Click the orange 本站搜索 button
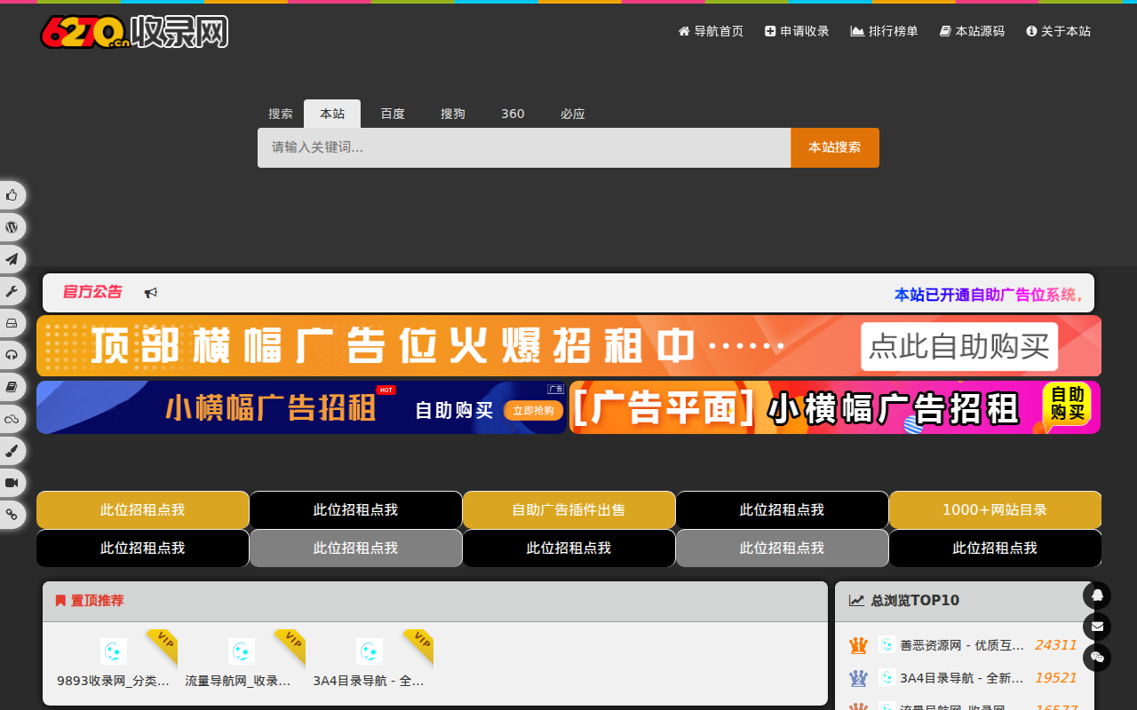The width and height of the screenshot is (1137, 710). [835, 147]
